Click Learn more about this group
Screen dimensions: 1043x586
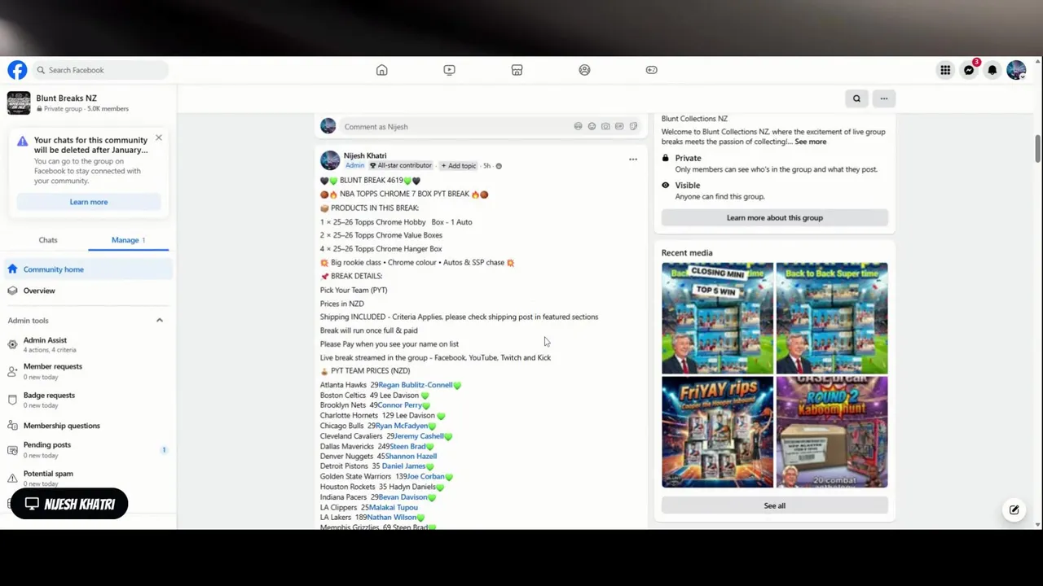click(x=774, y=217)
